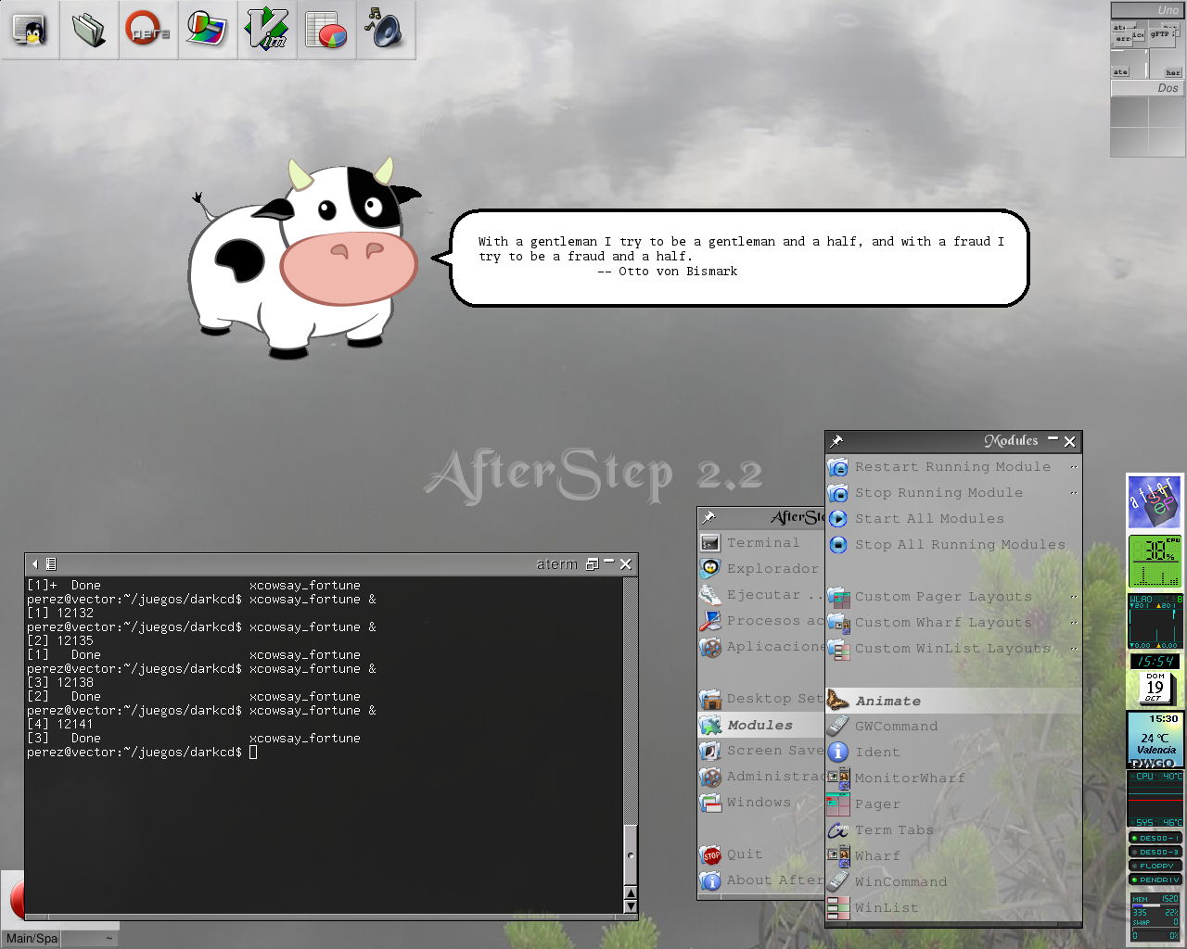Open About AfterStep menu entry
This screenshot has width=1187, height=949.
[x=761, y=880]
